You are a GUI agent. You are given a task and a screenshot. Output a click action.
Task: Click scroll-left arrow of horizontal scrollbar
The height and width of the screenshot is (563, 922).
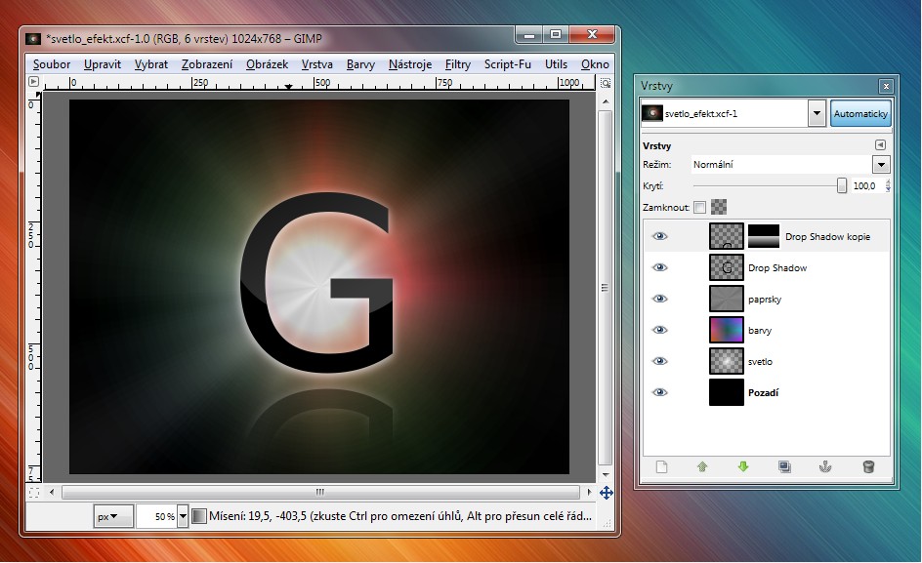pyautogui.click(x=52, y=492)
